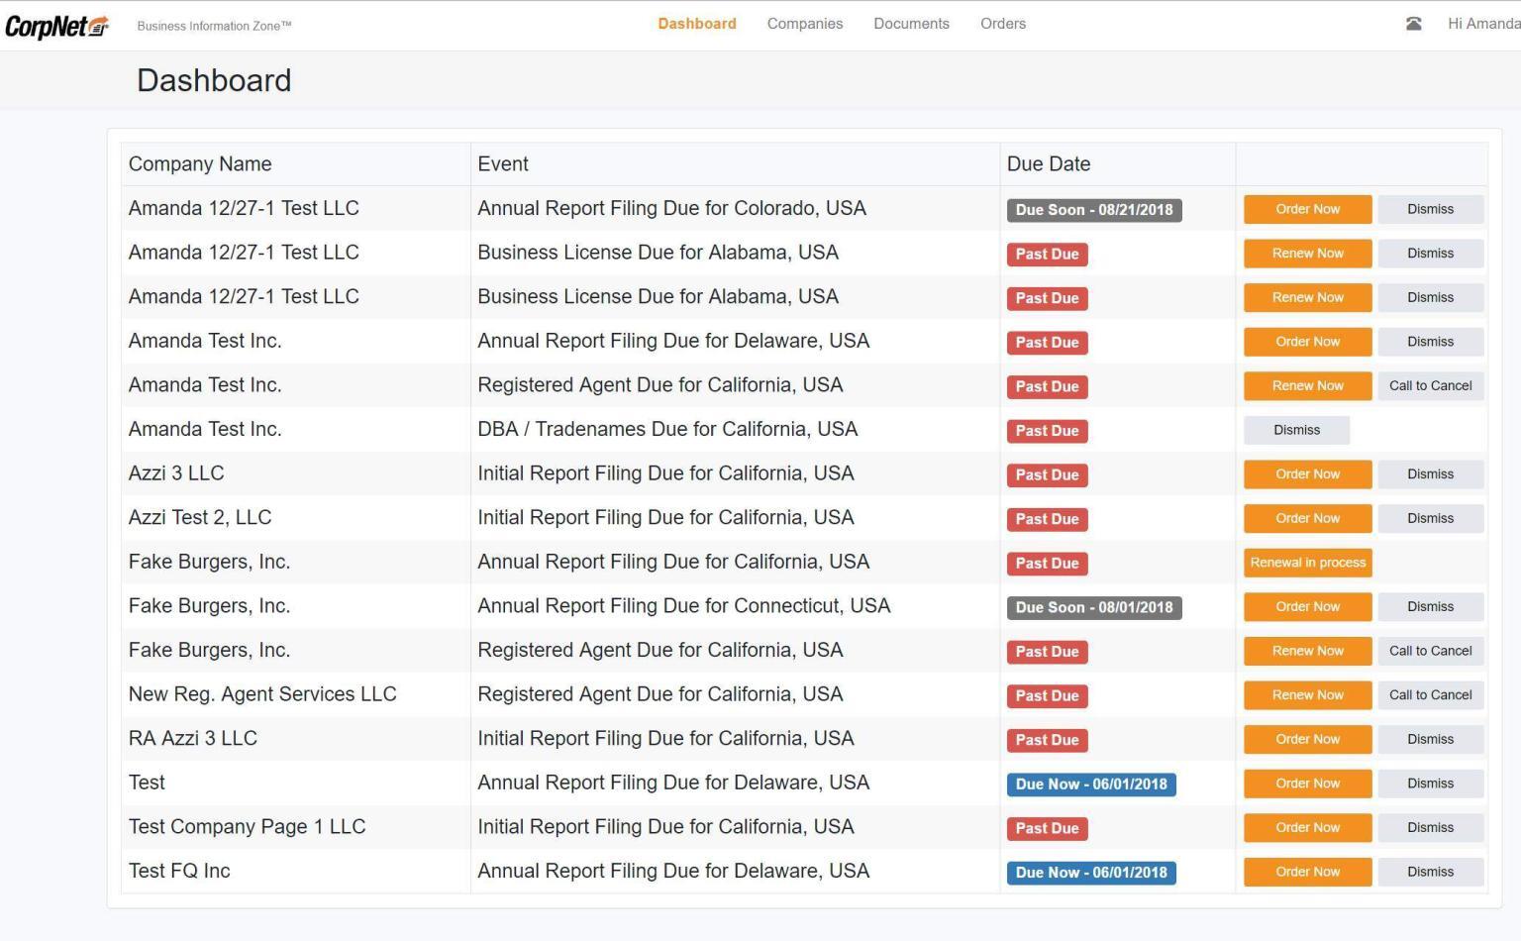Open the Dashboard tab
The image size is (1521, 941).
pyautogui.click(x=696, y=24)
